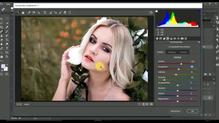Confirm with the OK button
The image size is (219, 123).
[192, 111]
